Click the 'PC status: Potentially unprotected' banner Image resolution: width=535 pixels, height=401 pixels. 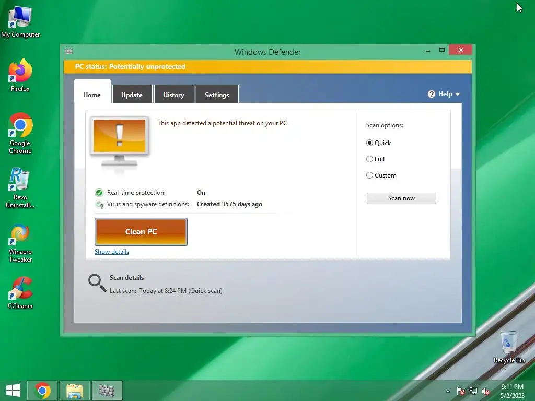click(267, 66)
